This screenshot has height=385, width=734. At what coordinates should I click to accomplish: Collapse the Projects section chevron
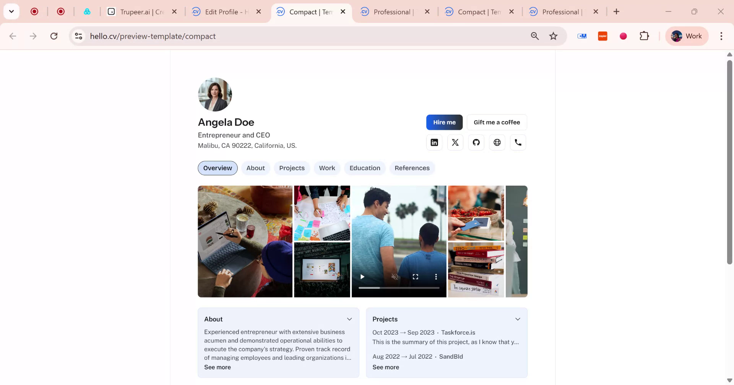[x=518, y=319]
